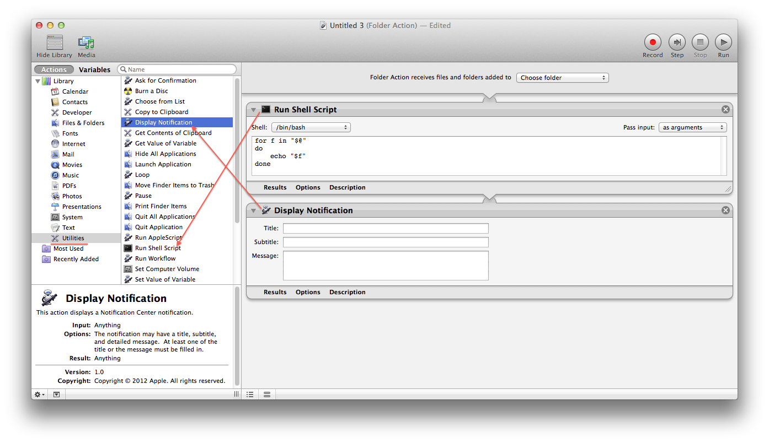The width and height of the screenshot is (769, 443).
Task: Show Description for Display Notification
Action: coord(348,292)
